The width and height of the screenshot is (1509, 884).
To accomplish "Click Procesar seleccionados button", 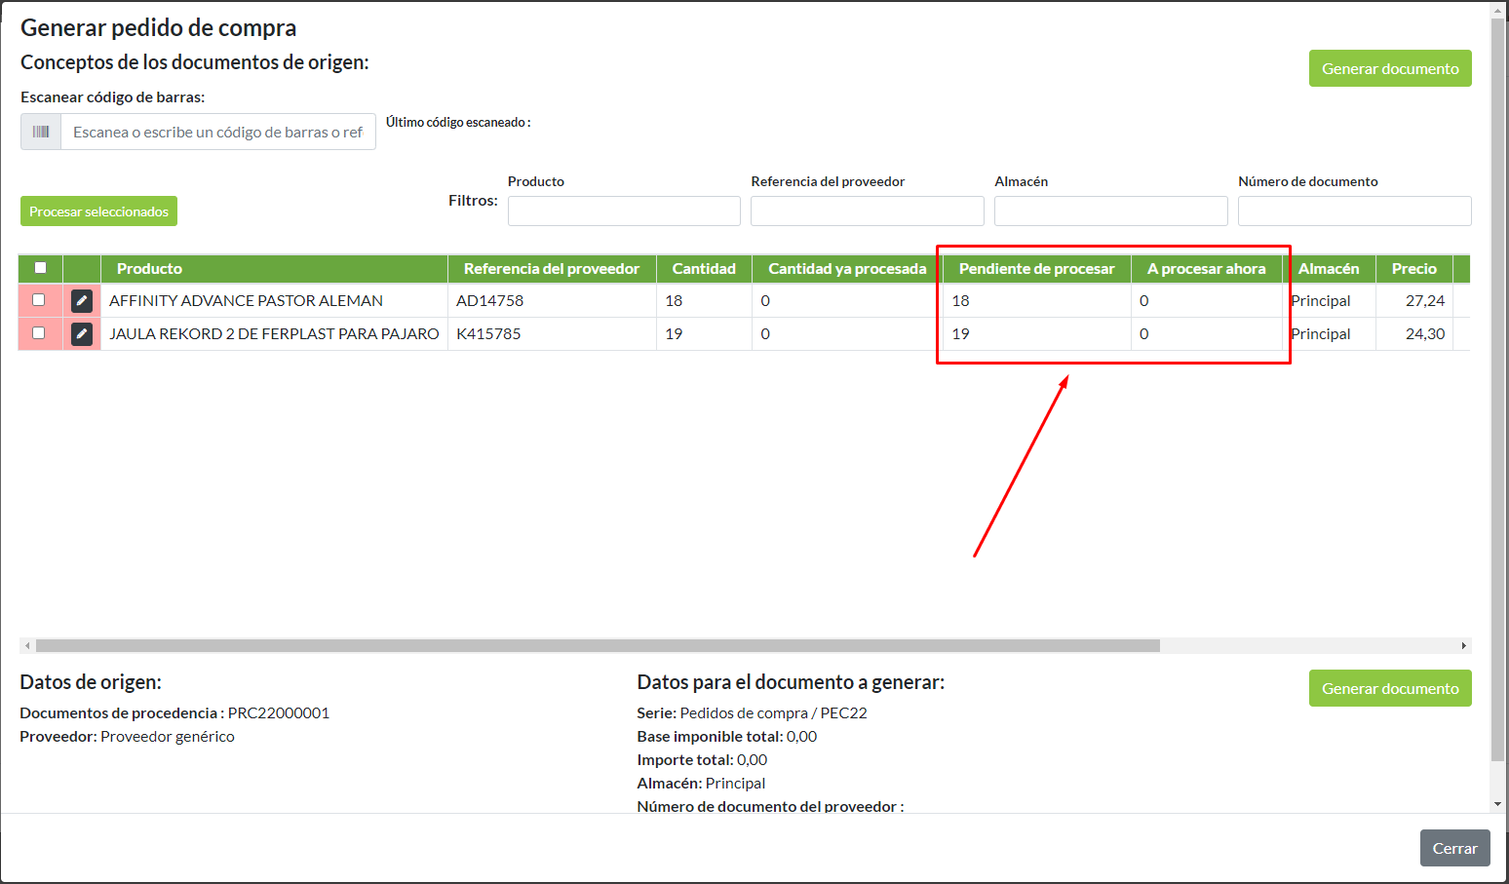I will pos(98,211).
